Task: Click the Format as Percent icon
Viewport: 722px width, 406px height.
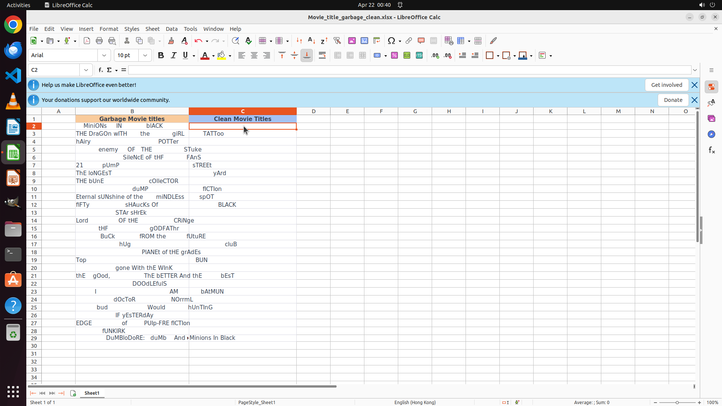Action: (394, 55)
